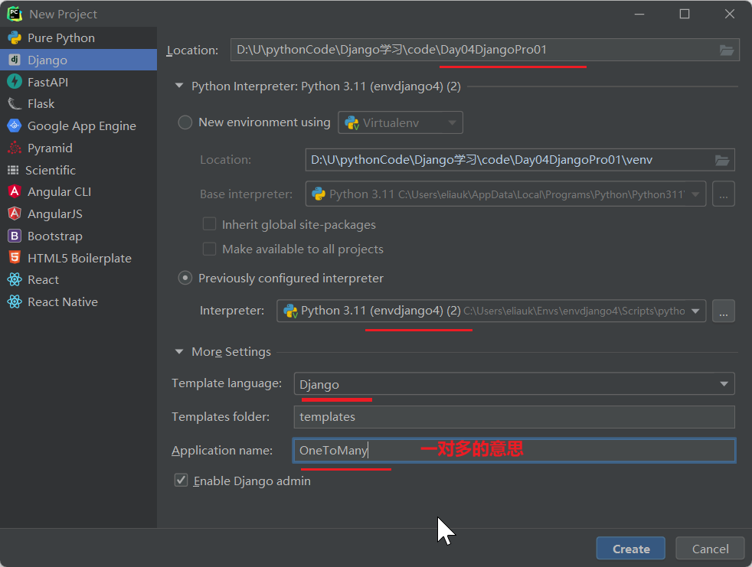752x567 pixels.
Task: Toggle Make available to all projects checkbox
Action: point(209,249)
